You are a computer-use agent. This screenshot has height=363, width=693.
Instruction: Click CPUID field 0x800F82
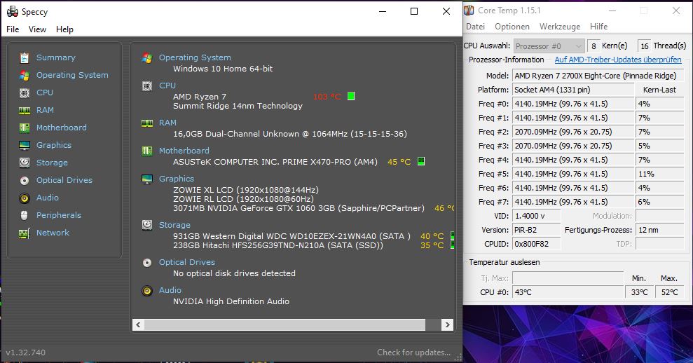pyautogui.click(x=536, y=244)
